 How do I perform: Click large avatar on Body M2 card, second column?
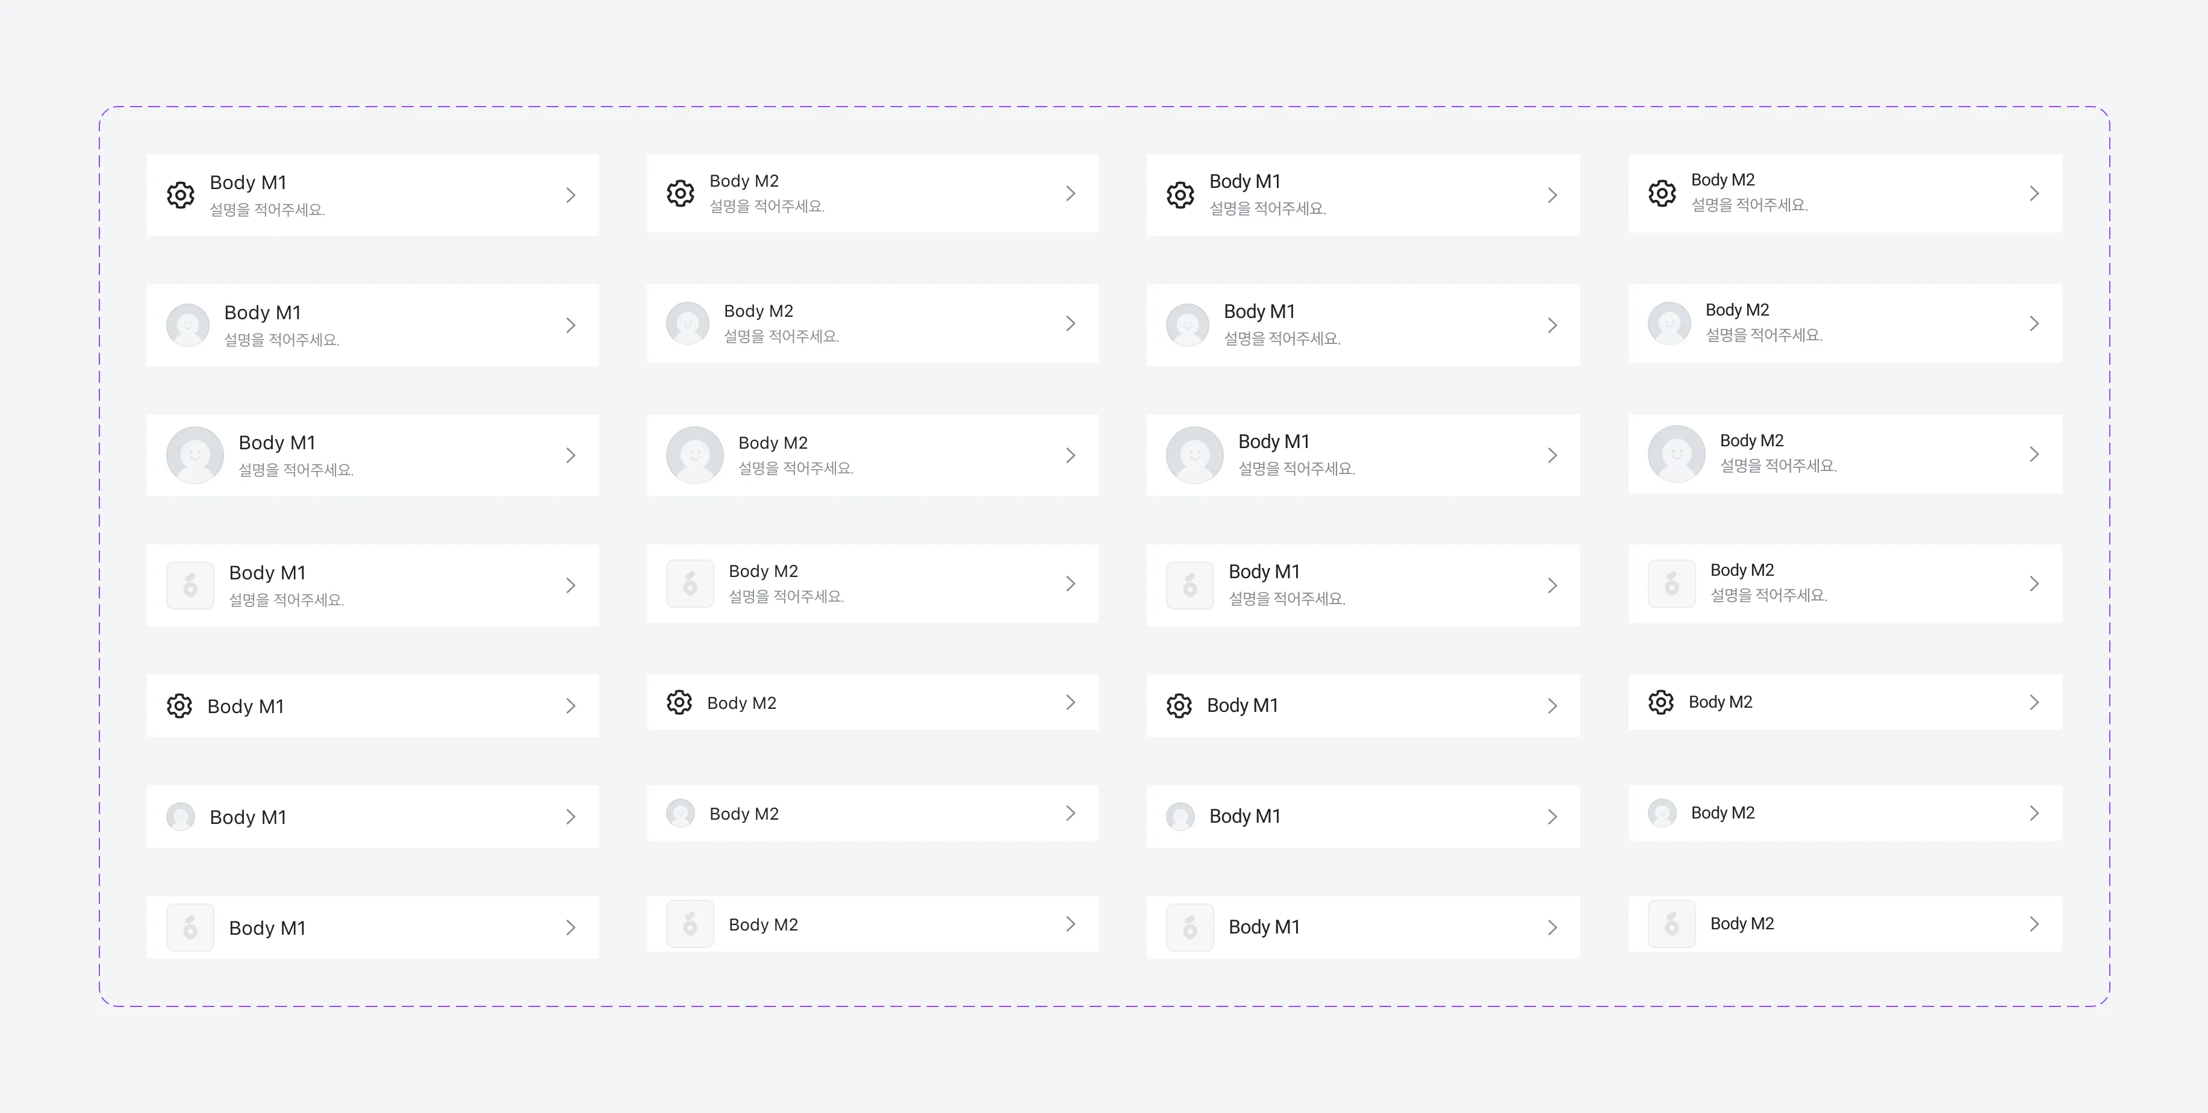(695, 455)
